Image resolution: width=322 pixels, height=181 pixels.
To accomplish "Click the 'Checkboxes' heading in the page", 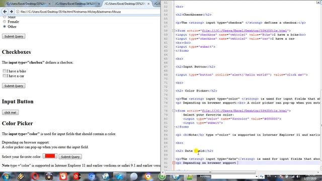I will click(17, 52).
